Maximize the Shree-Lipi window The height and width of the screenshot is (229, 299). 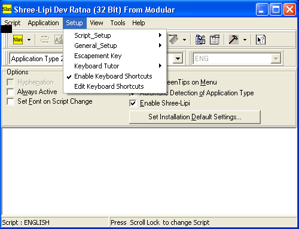[x=276, y=9]
